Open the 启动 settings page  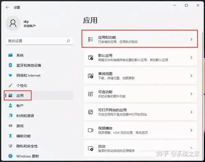(x=140, y=148)
